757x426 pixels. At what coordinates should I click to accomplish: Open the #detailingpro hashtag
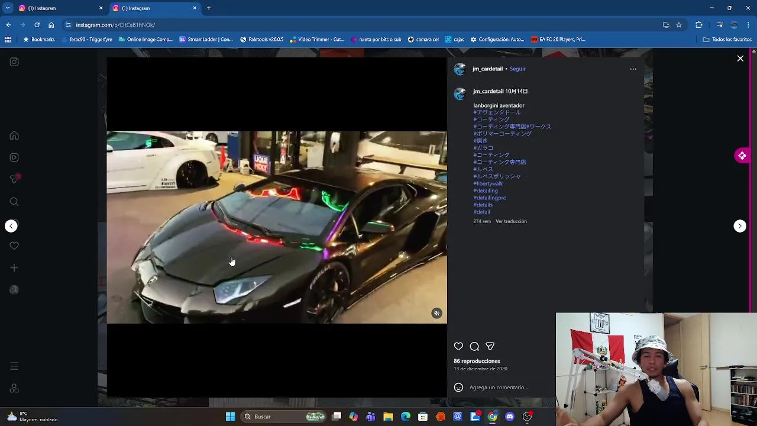tap(490, 198)
